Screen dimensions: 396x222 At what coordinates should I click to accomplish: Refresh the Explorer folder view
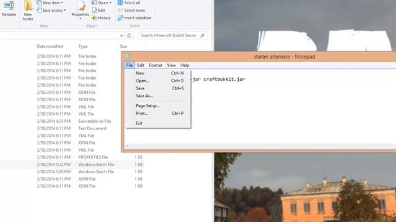(x=129, y=36)
